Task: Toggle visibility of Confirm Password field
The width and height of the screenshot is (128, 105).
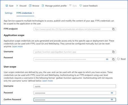Action: coord(112,100)
